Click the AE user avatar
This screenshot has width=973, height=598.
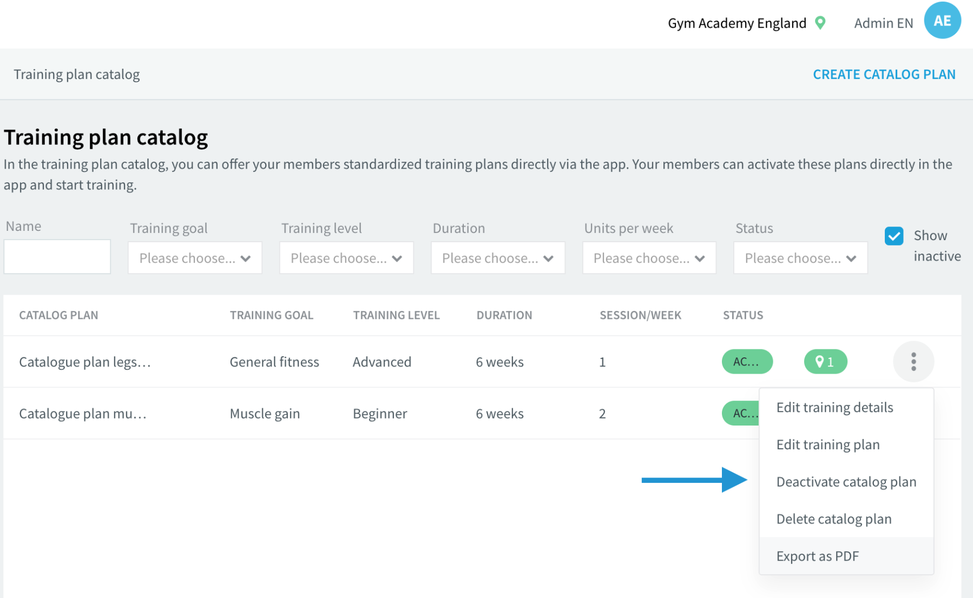pyautogui.click(x=942, y=21)
